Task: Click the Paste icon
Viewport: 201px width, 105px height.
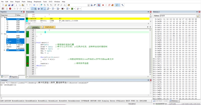Action: 23,5
